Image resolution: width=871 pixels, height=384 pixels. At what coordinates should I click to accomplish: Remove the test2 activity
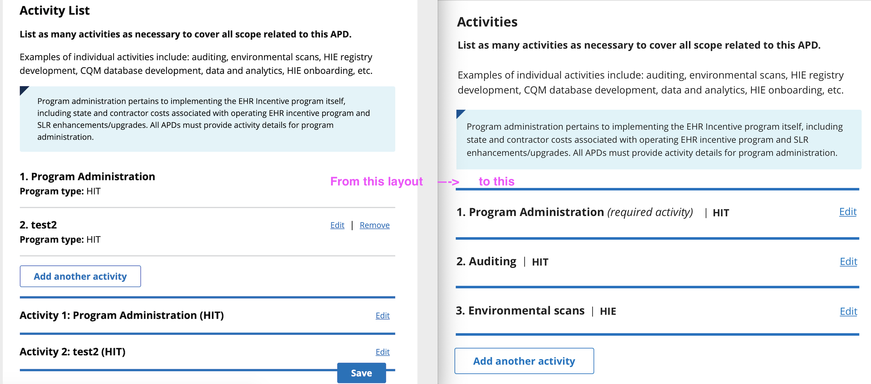point(374,225)
